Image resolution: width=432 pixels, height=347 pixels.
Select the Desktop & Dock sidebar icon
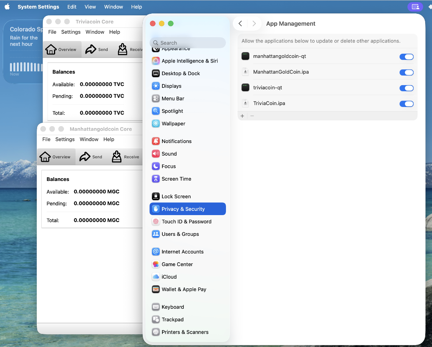155,73
